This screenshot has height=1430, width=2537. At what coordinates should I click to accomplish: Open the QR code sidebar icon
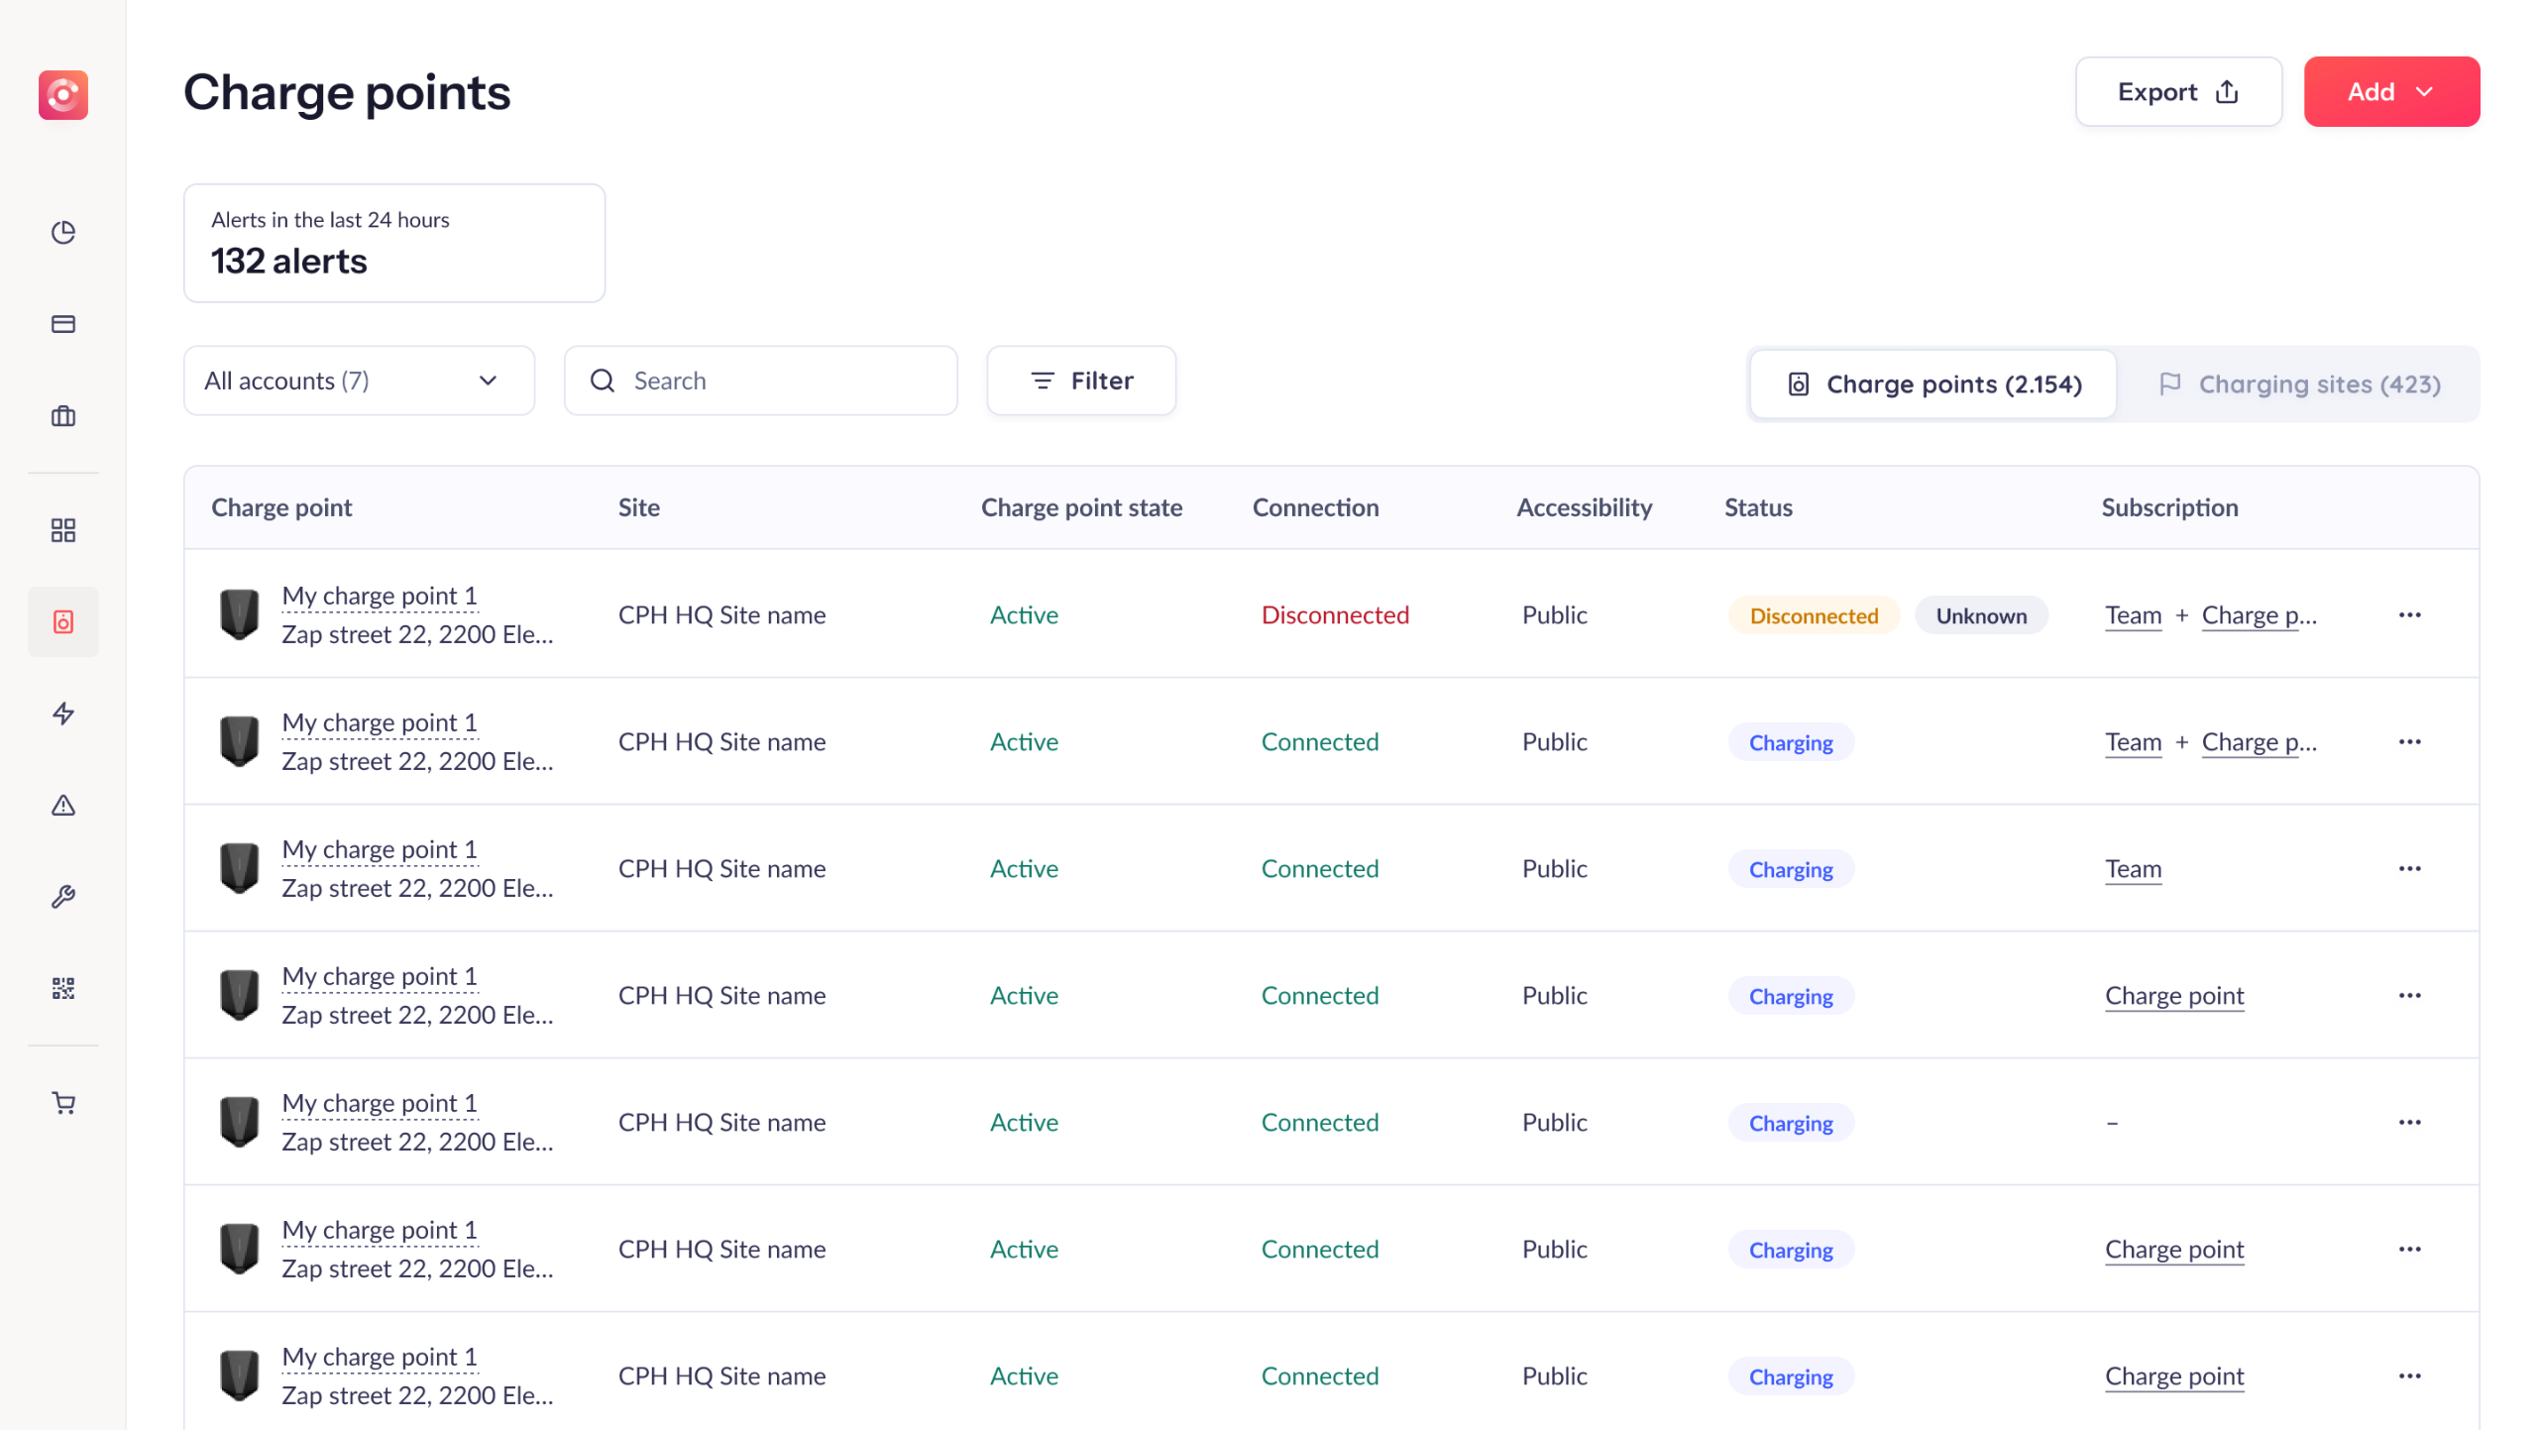[63, 988]
